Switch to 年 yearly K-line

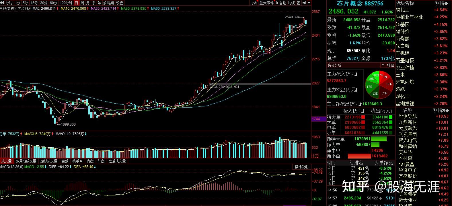click(x=100, y=3)
